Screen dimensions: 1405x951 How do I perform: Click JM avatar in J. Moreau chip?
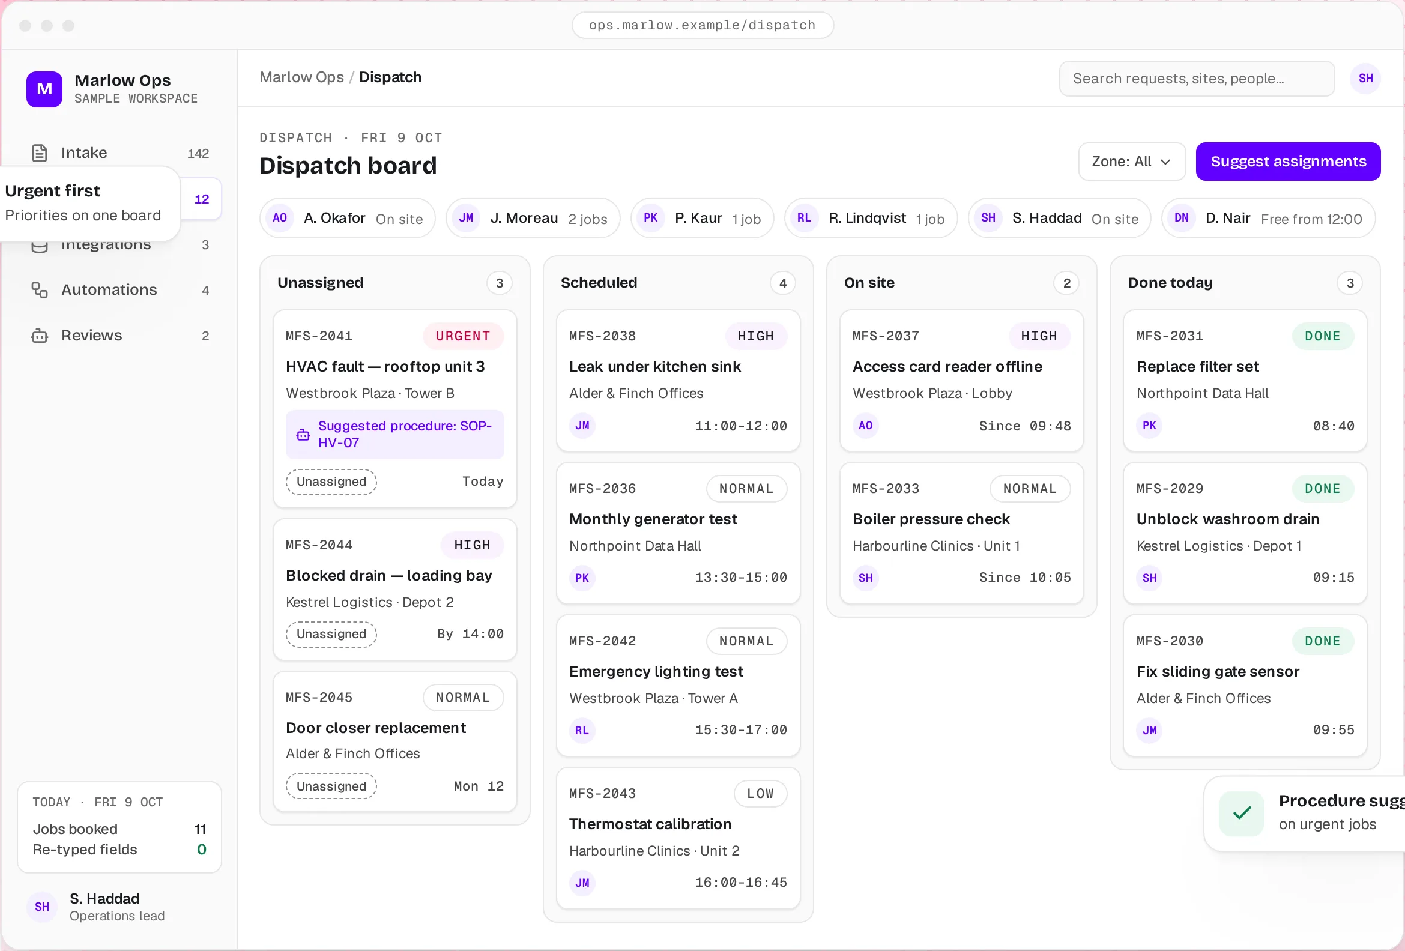465,219
